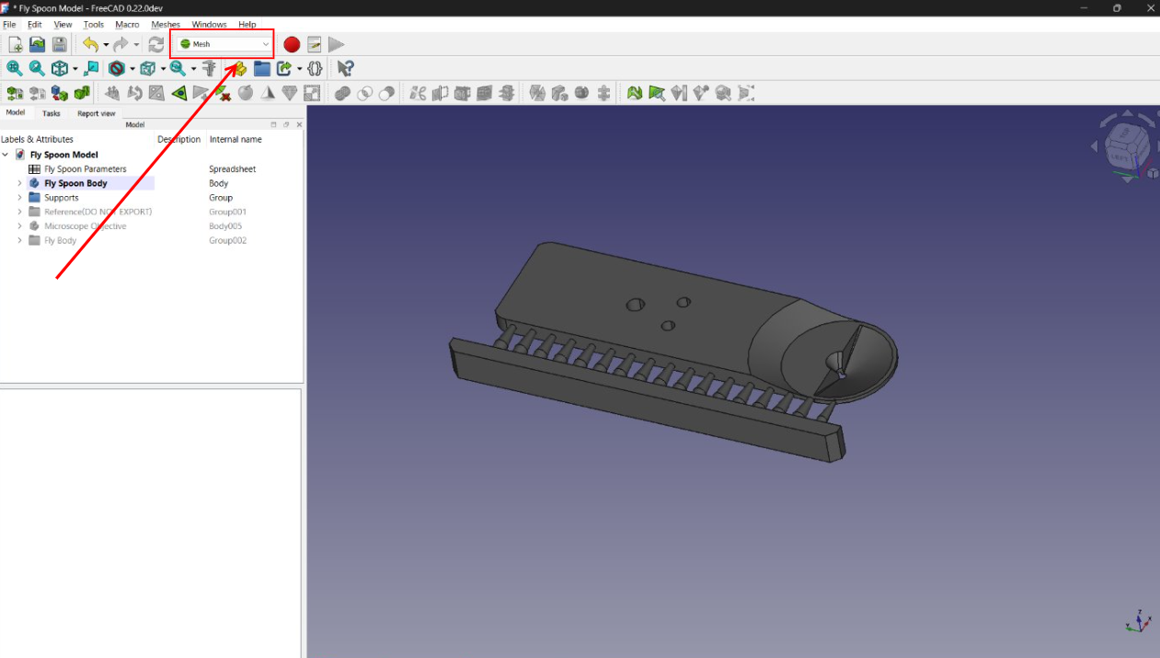Click the Import mesh icon

pos(15,93)
